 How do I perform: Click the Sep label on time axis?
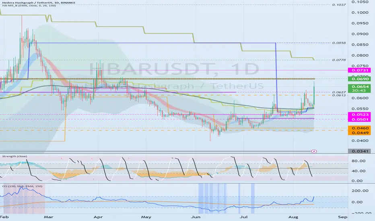(x=342, y=217)
